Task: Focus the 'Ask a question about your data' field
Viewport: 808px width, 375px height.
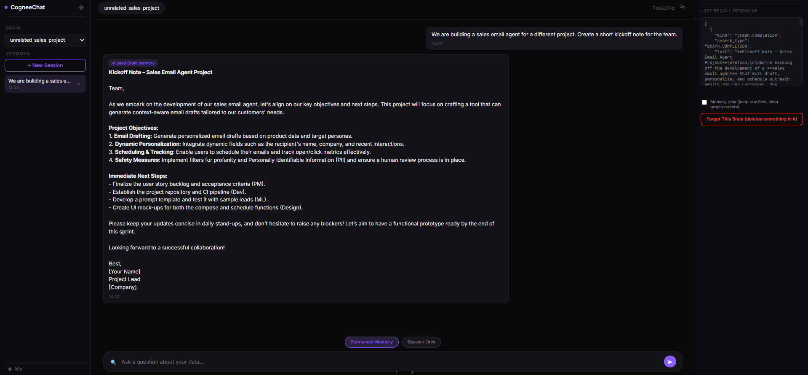Action: (389, 362)
